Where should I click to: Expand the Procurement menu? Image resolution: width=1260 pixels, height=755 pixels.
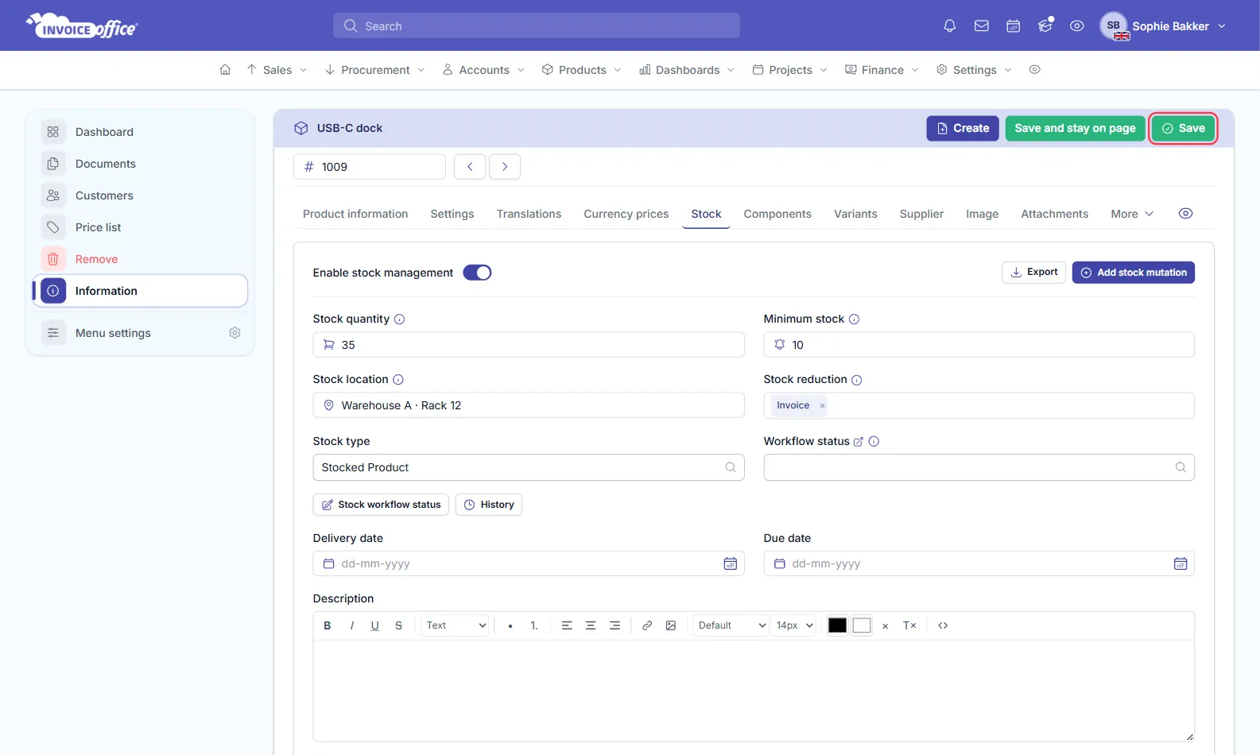point(374,70)
